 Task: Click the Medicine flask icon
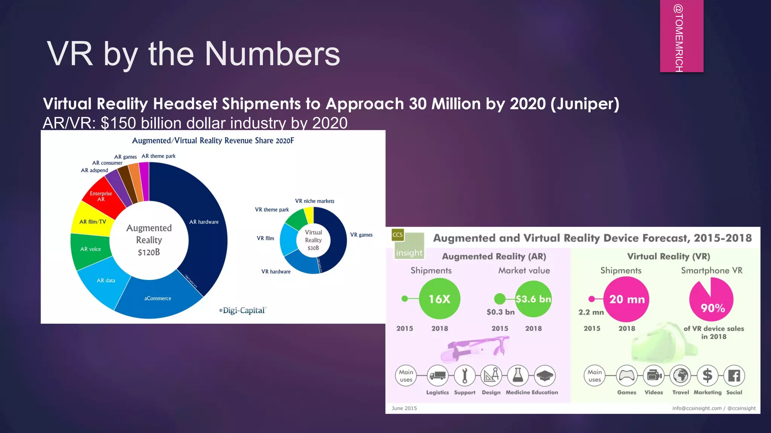point(518,375)
